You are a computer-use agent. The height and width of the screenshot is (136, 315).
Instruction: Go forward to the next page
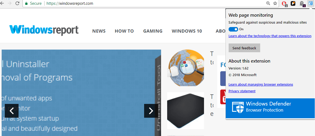click(x=9, y=3)
